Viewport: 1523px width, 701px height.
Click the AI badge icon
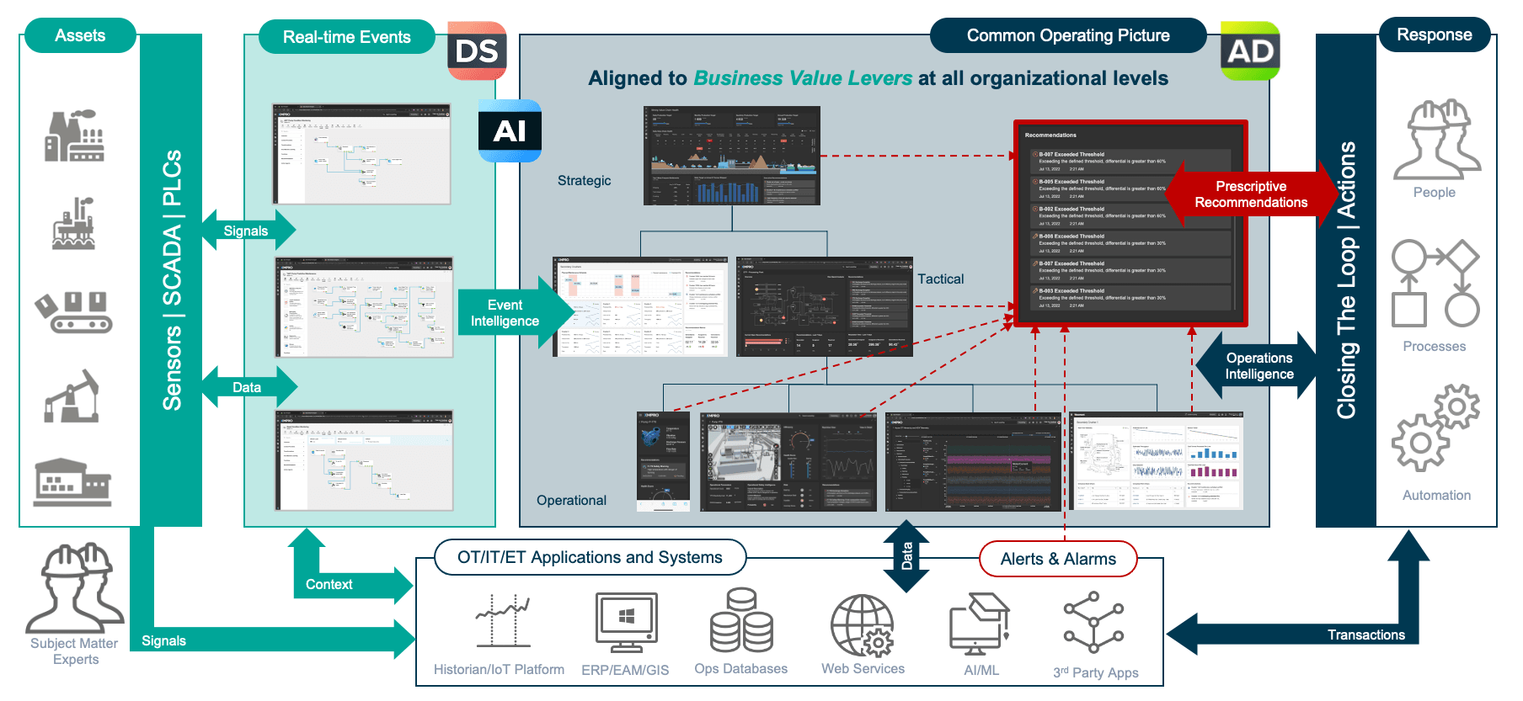click(510, 130)
